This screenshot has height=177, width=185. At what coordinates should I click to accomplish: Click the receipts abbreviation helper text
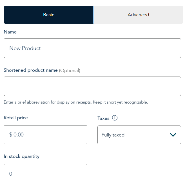pyautogui.click(x=76, y=102)
